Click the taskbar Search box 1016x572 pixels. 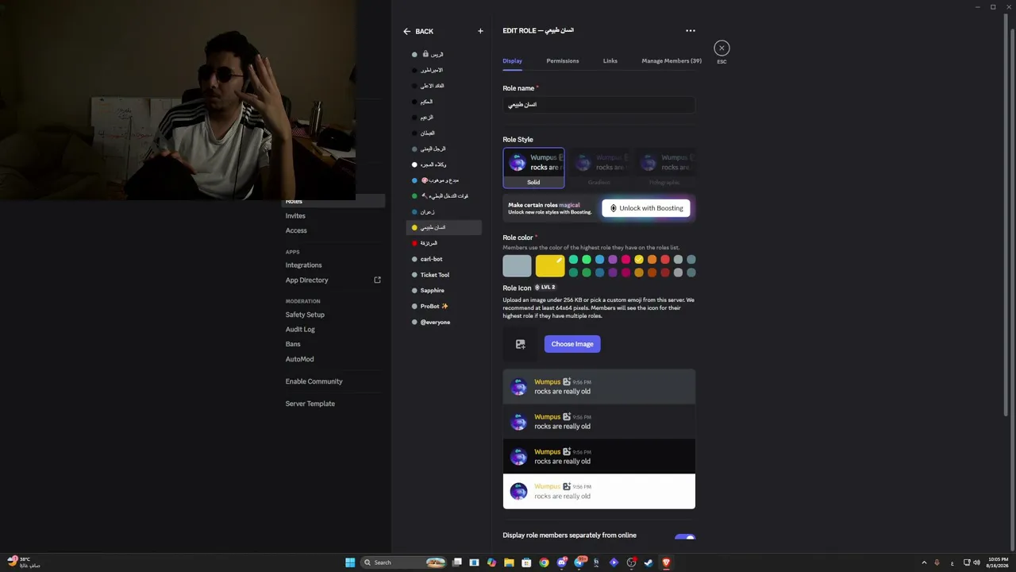(x=403, y=562)
